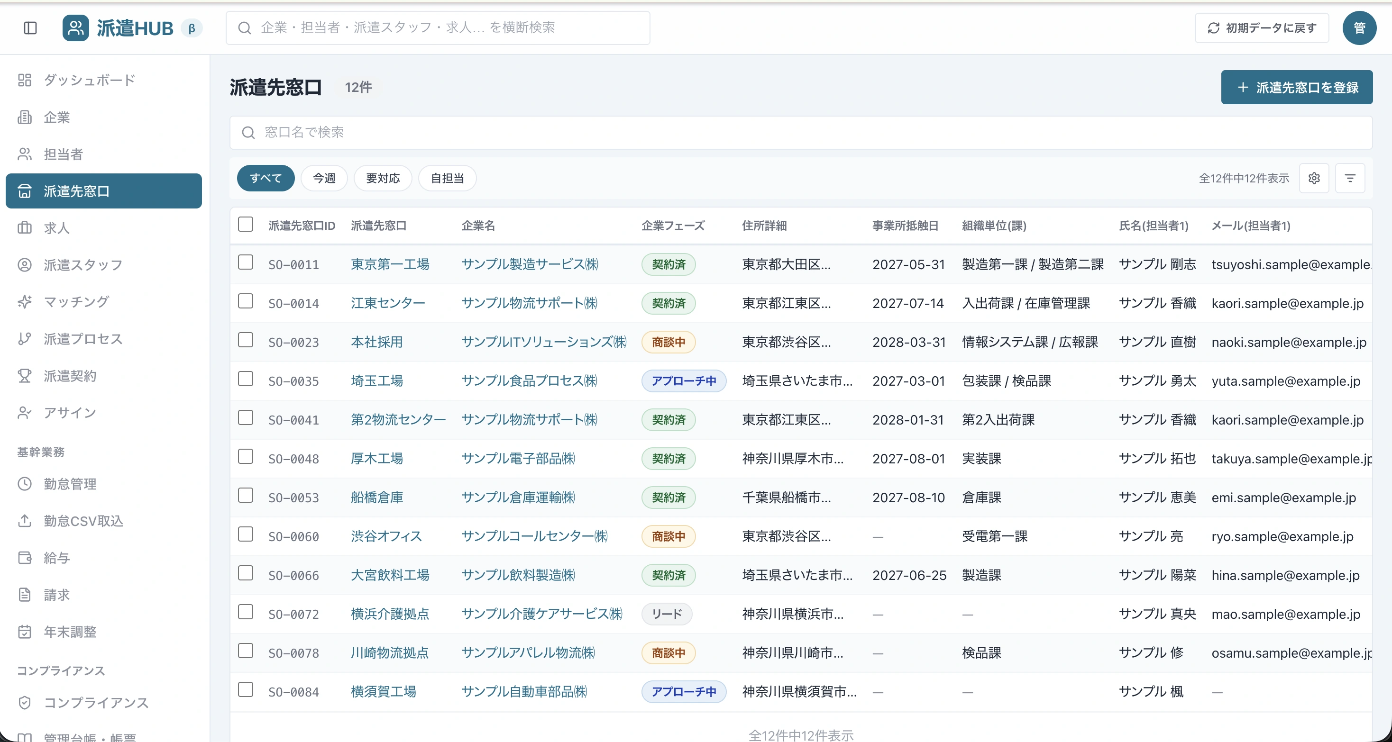This screenshot has width=1392, height=742.
Task: Open the 求人 briefcase icon
Action: pyautogui.click(x=24, y=228)
